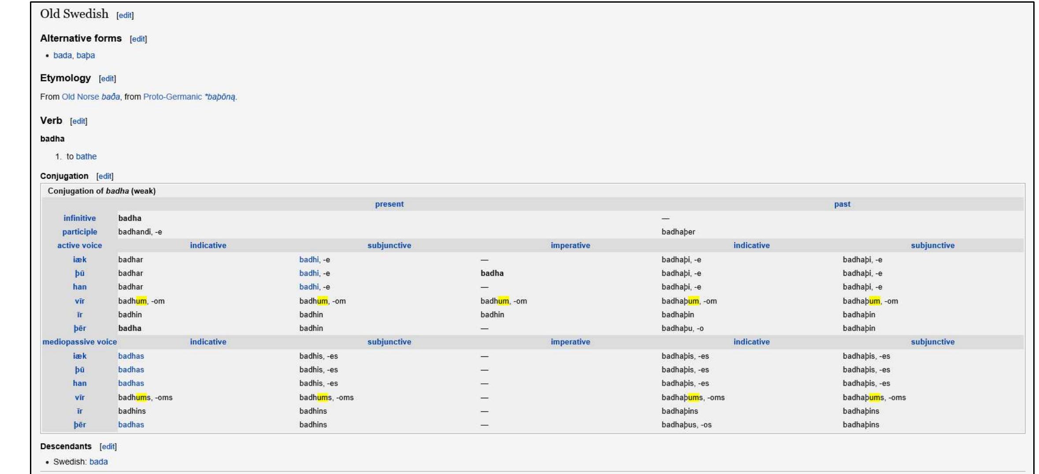Open the 'infinitive' row header link

point(79,218)
